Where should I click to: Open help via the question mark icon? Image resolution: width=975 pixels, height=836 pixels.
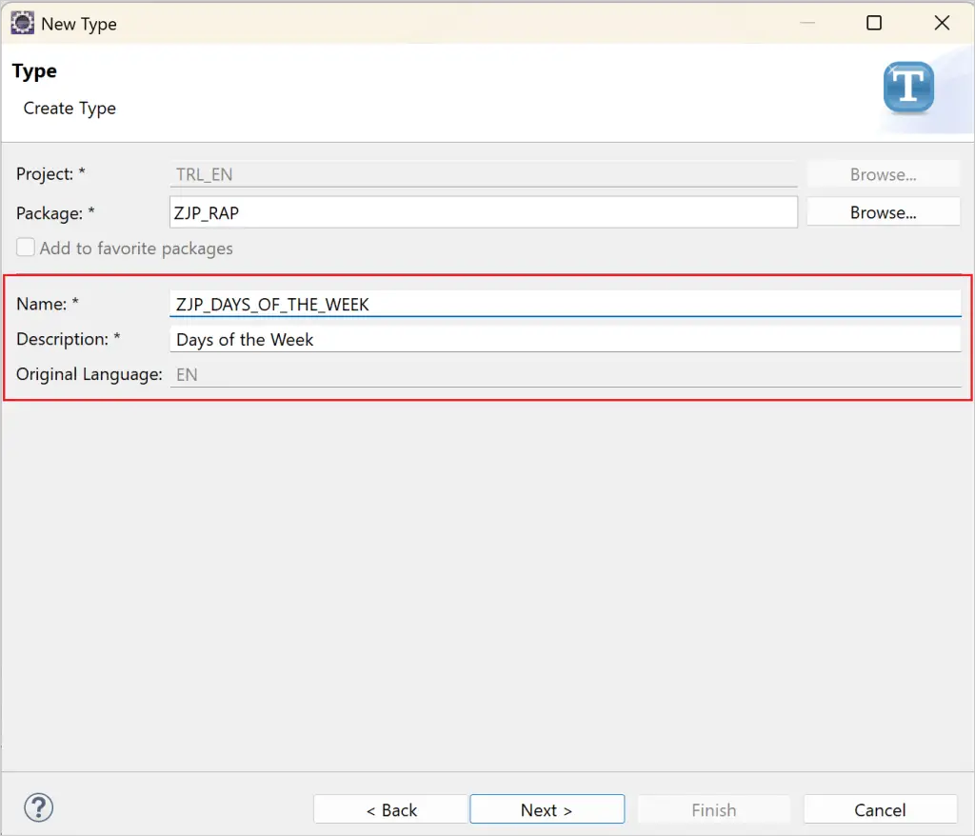point(38,807)
